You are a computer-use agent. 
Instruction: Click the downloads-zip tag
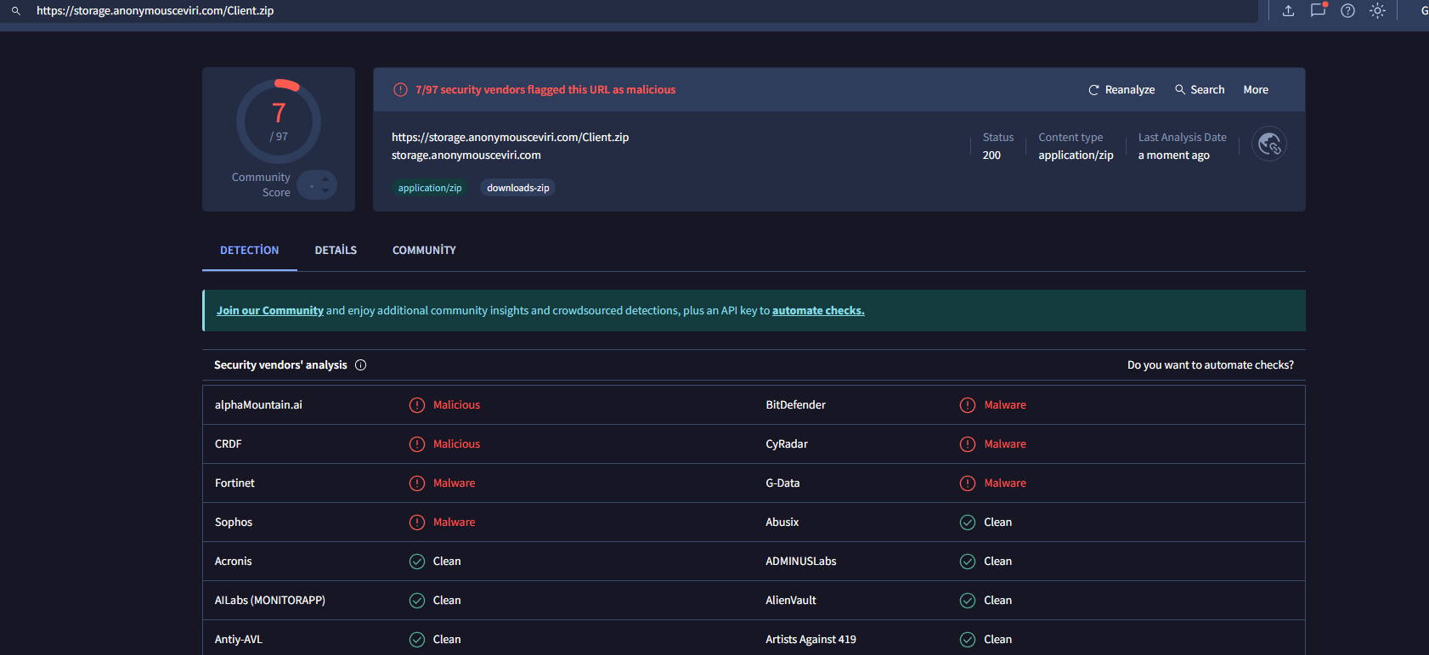(517, 188)
